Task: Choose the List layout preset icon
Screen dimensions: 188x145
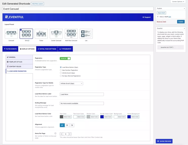Action: [x=86, y=34]
